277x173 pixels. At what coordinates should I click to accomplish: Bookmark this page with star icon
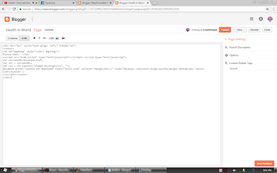pyautogui.click(x=267, y=9)
